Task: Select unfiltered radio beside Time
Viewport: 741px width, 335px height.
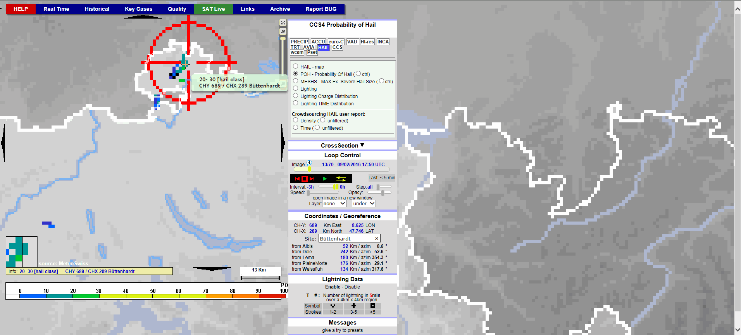Action: (317, 127)
